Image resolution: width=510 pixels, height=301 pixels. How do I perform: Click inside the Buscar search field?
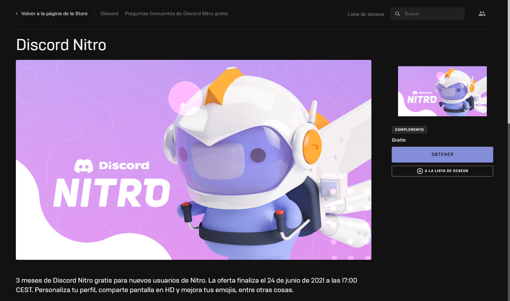[x=428, y=14]
